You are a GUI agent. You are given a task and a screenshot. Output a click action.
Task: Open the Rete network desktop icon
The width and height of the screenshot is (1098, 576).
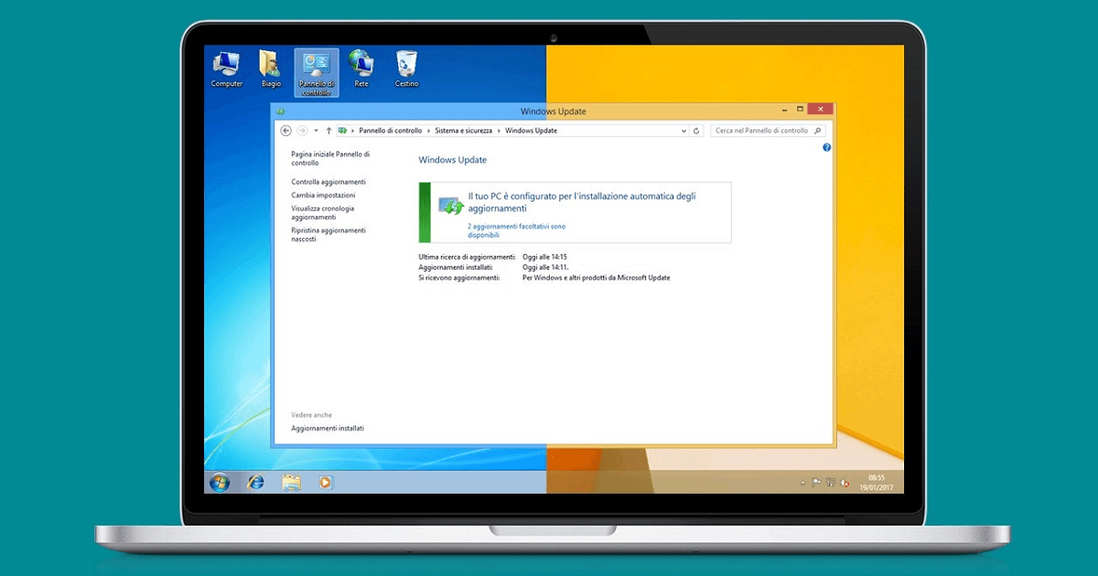[361, 69]
